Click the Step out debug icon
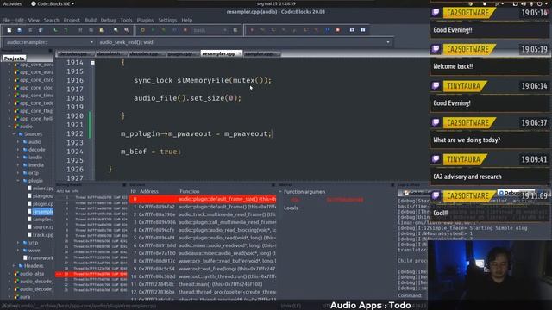The image size is (552, 310). tap(295, 30)
